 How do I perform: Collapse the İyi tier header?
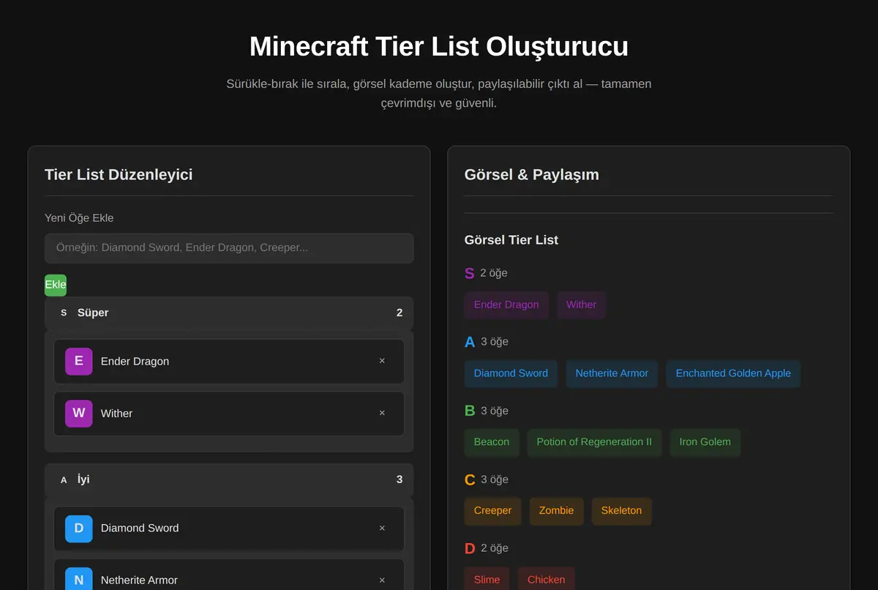[229, 479]
